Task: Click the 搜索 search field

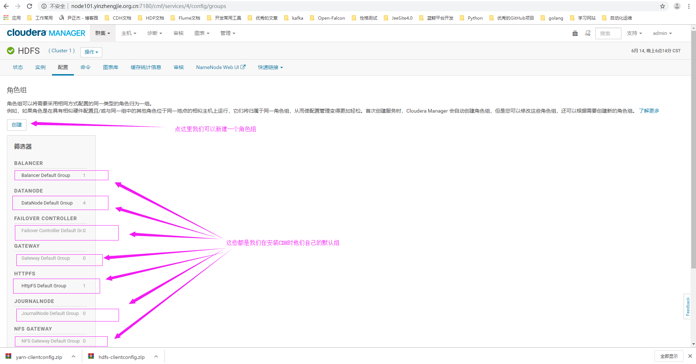Action: coord(608,33)
